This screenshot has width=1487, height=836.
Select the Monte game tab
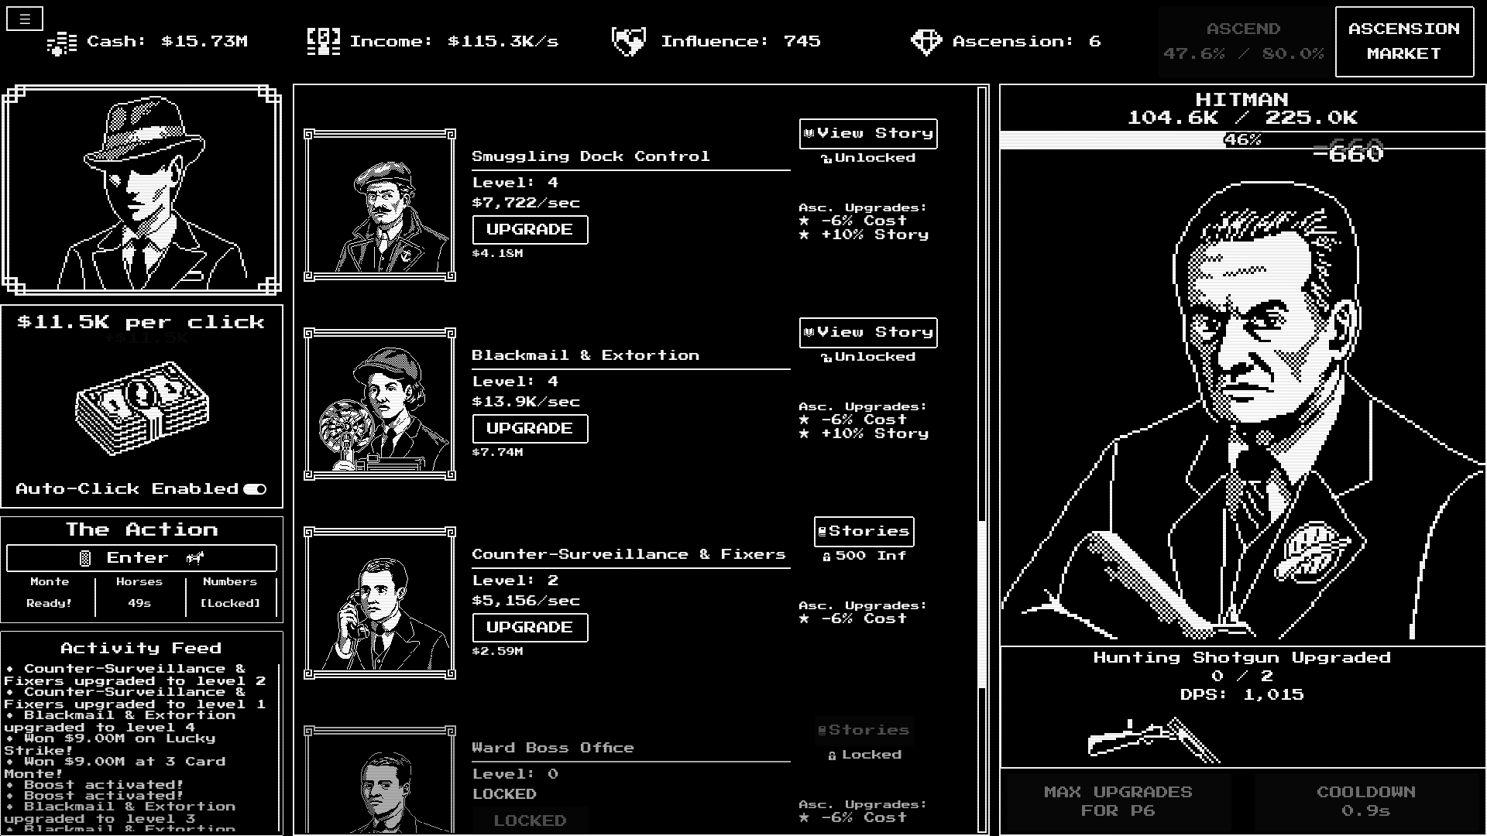(50, 592)
